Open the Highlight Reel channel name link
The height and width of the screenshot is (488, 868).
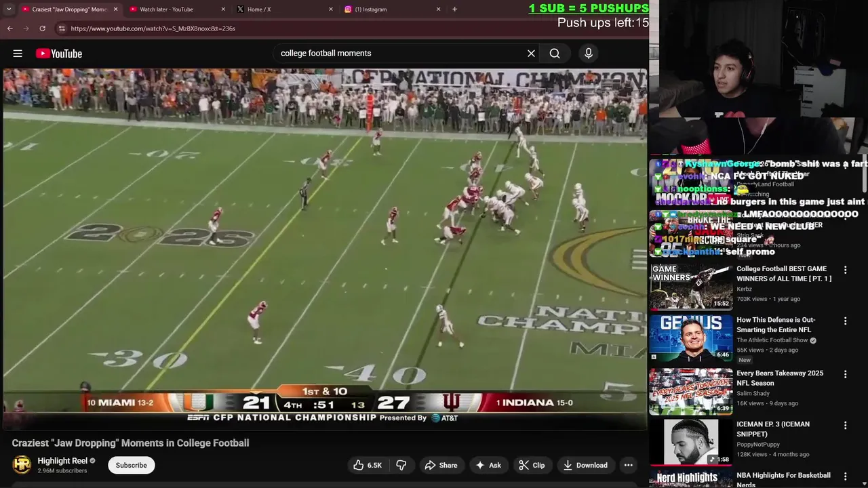[x=62, y=461]
